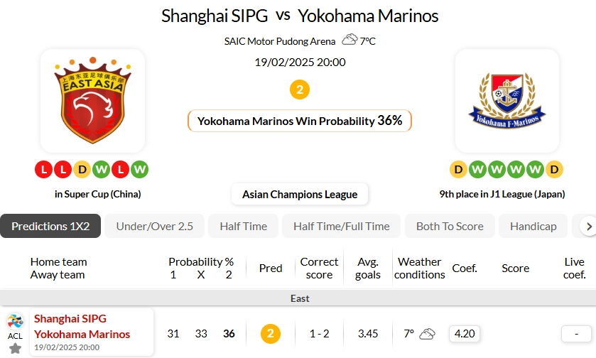Click the ACL league icon in match row
The image size is (596, 358).
coord(15,321)
